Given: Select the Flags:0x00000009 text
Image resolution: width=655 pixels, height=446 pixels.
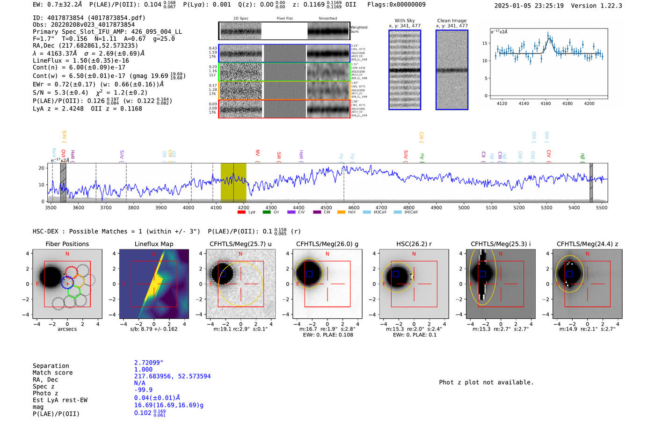Looking at the screenshot, I should point(396,5).
